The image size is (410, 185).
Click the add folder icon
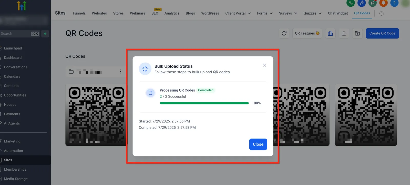tap(357, 33)
